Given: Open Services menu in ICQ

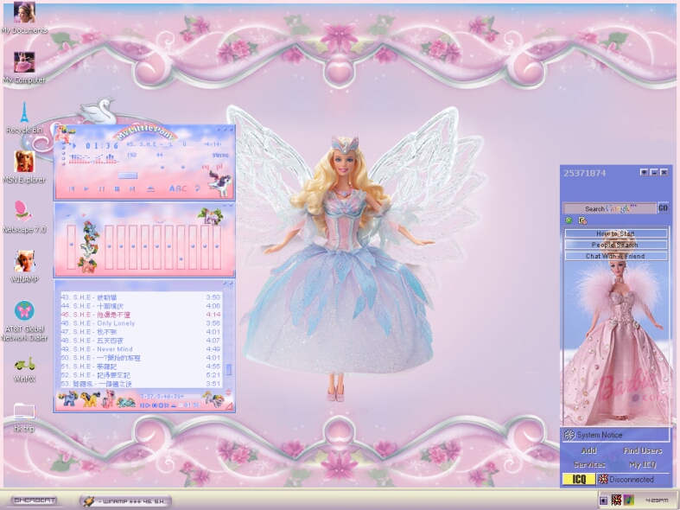Looking at the screenshot, I should 589,464.
